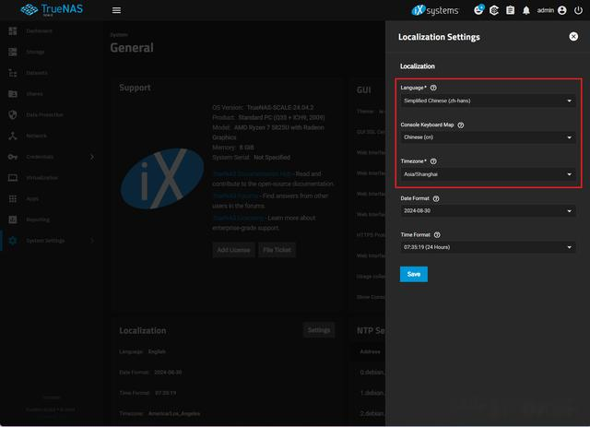Show help for Timezone field
Viewport: 590px width, 427px height.
[433, 161]
